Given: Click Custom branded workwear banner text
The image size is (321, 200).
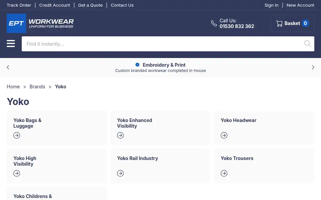Looking at the screenshot, I should [x=160, y=71].
